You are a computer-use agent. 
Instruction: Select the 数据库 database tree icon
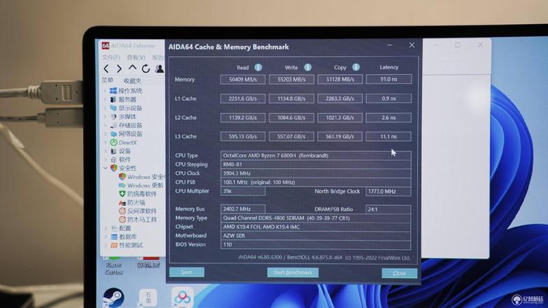[114, 237]
